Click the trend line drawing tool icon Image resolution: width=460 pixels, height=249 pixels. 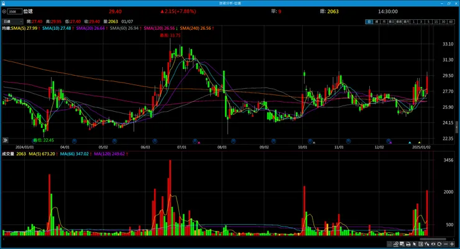pos(396,244)
